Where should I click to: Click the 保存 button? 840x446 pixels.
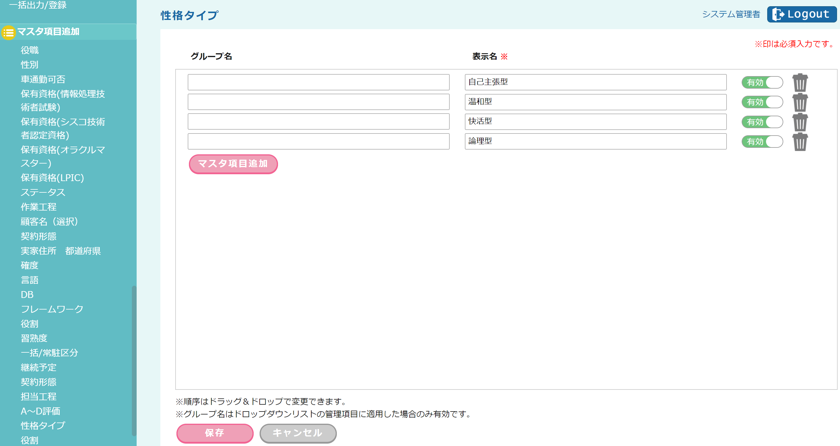(214, 433)
